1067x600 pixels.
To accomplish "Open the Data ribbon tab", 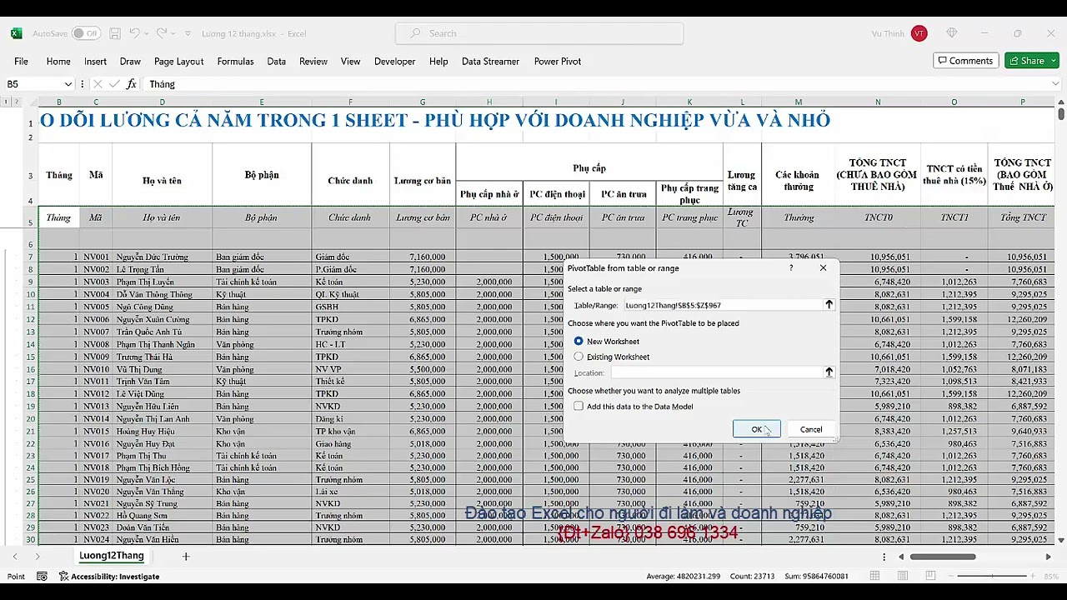I will point(277,61).
